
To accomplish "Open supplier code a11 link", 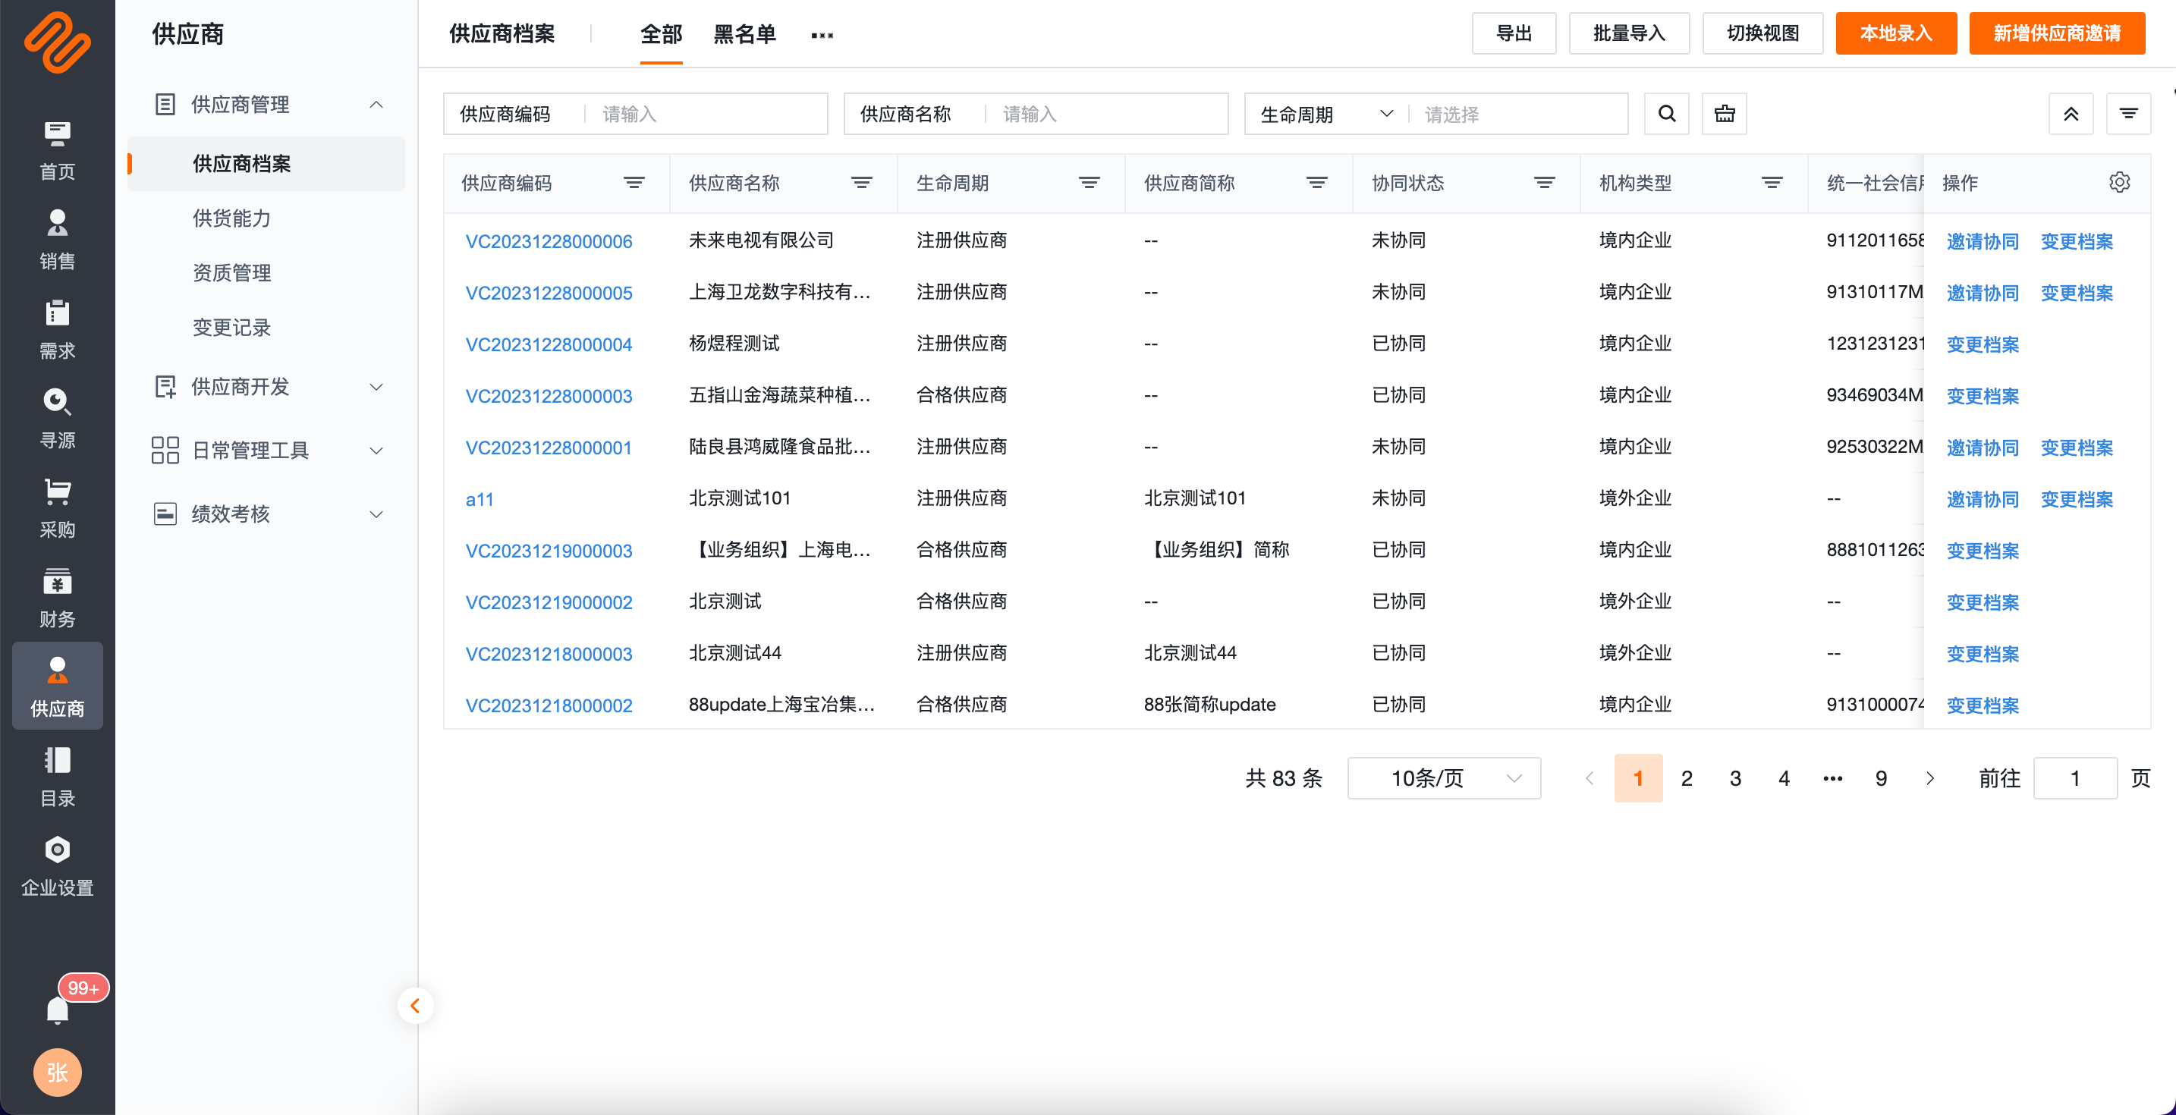I will (x=479, y=499).
